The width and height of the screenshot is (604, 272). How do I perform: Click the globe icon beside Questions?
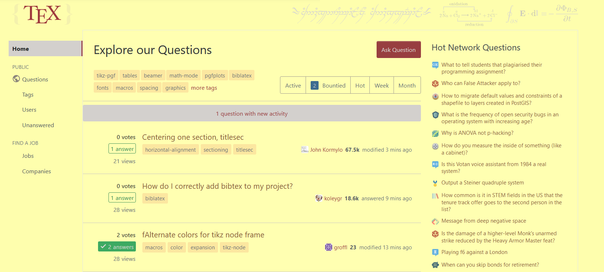pyautogui.click(x=16, y=79)
